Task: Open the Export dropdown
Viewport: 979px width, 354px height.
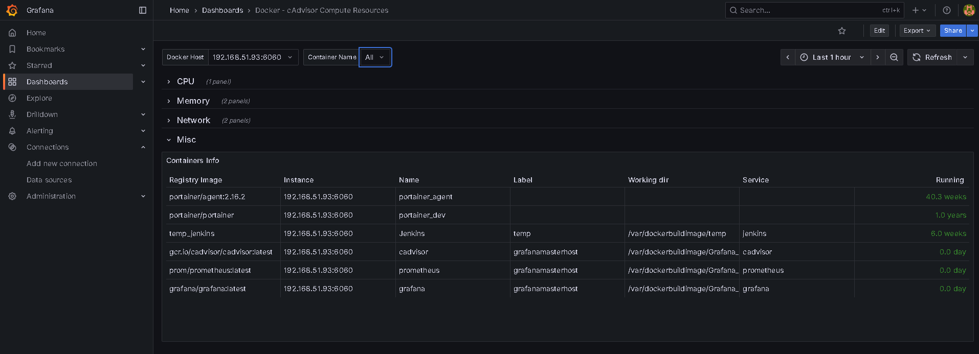Action: pos(918,31)
